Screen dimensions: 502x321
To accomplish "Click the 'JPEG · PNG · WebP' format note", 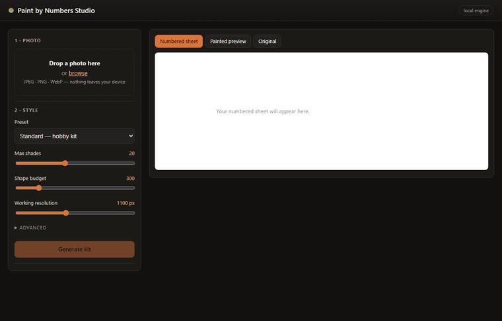I will [x=74, y=82].
